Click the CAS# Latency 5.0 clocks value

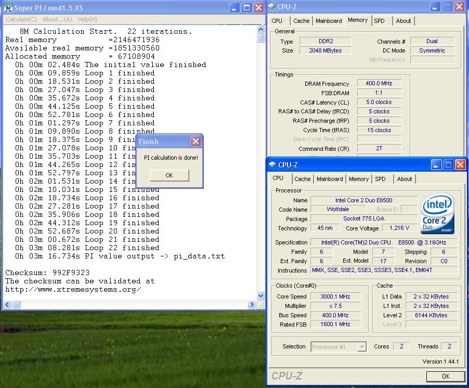(x=379, y=102)
